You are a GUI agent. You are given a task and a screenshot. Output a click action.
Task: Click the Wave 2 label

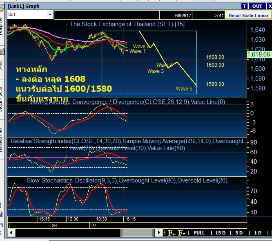click(141, 46)
